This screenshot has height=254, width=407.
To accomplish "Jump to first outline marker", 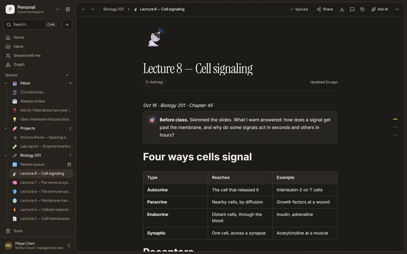I will (395, 119).
